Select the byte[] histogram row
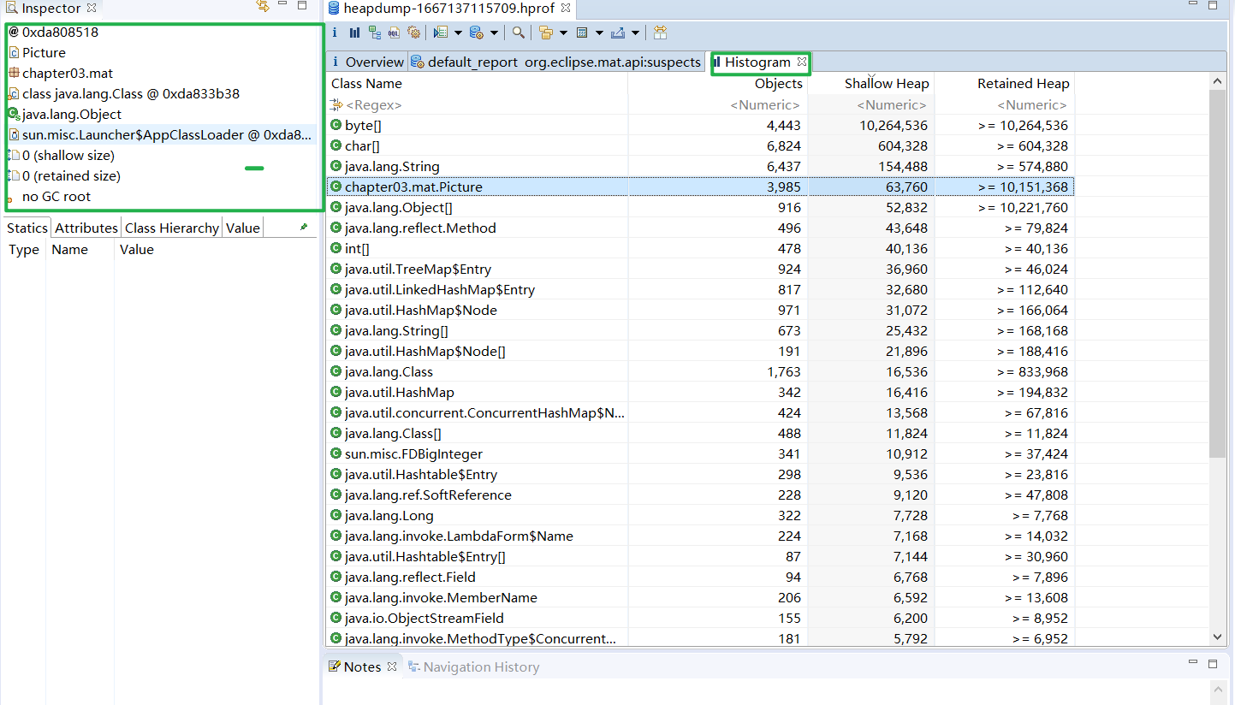Viewport: 1235px width, 705px height. click(x=700, y=125)
